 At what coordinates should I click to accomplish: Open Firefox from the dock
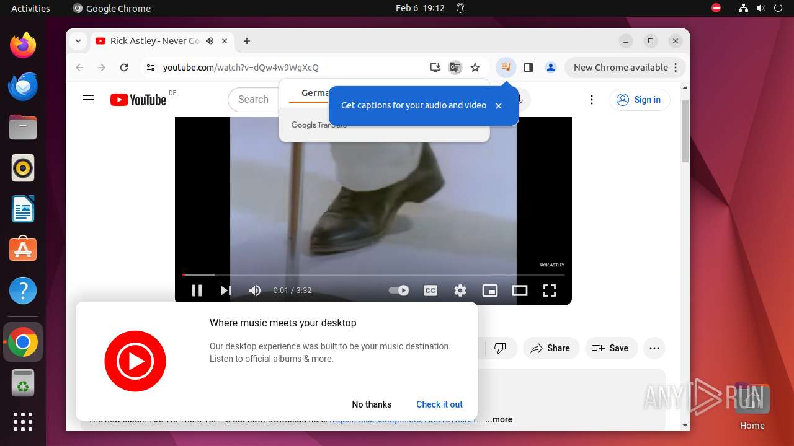coord(23,45)
